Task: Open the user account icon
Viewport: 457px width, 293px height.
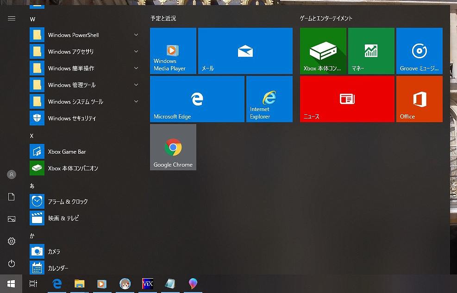Action: [12, 175]
